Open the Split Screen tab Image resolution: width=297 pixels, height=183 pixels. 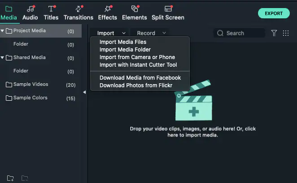[x=168, y=13]
